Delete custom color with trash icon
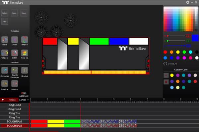Screen dimensions: 199x132 point(166,82)
